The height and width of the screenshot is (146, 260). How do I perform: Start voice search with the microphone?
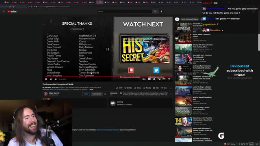point(161,11)
